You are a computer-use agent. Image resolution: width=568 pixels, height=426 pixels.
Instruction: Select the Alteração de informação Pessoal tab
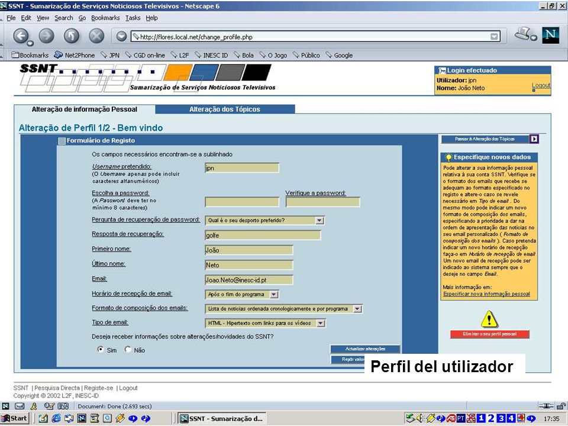click(x=85, y=109)
